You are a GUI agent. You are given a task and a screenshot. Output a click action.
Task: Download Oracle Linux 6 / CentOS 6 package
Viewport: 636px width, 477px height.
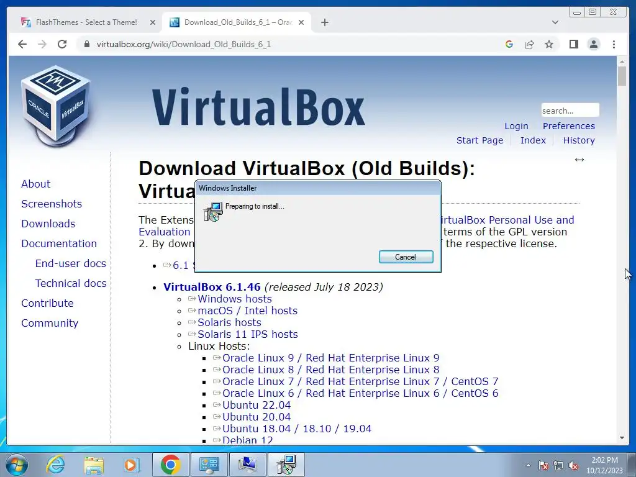(360, 393)
